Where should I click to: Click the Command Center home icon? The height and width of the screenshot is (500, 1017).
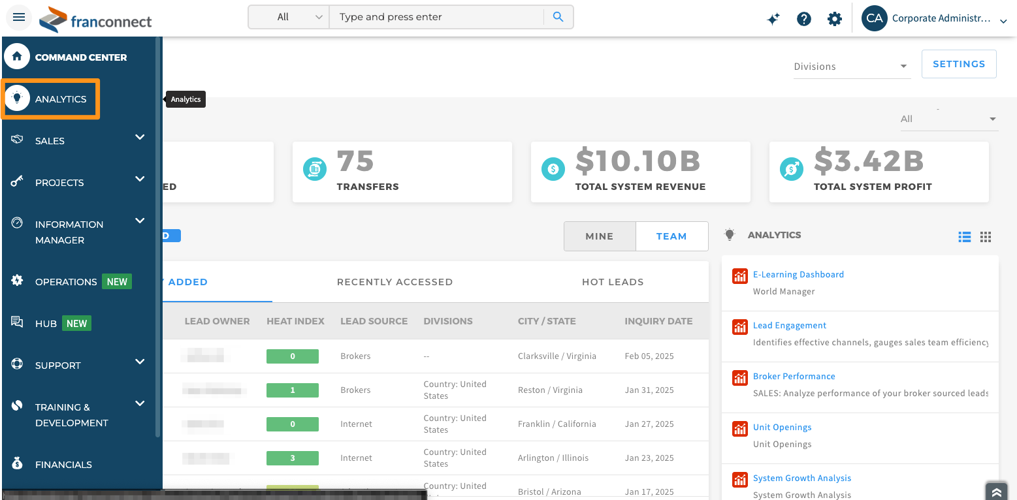(17, 57)
